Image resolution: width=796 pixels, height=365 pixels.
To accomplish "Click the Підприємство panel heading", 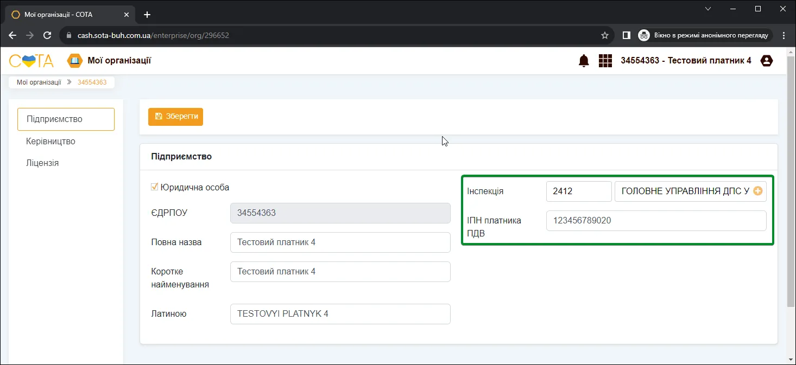I will coord(181,156).
